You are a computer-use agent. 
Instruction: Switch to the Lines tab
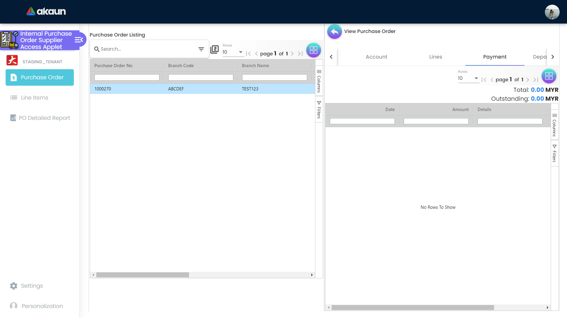tap(436, 57)
